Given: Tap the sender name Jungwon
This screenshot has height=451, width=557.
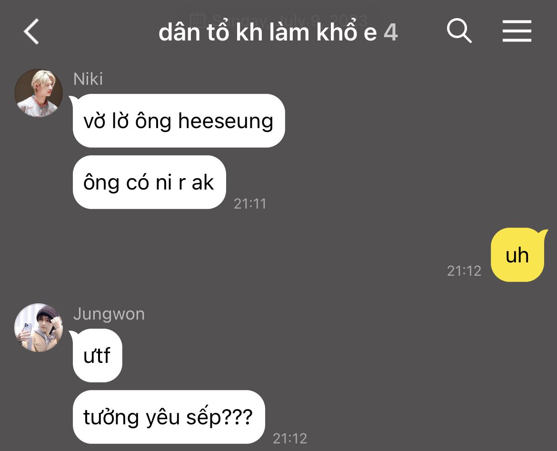Looking at the screenshot, I should pyautogui.click(x=109, y=314).
